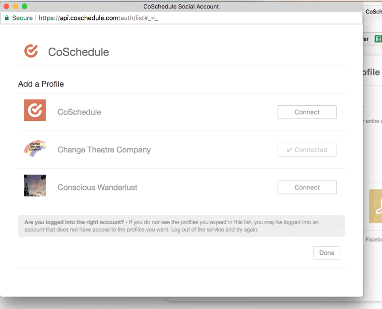Viewport: 382px width, 309px height.
Task: Connect the Conscious Wanderlust profile
Action: pyautogui.click(x=307, y=187)
